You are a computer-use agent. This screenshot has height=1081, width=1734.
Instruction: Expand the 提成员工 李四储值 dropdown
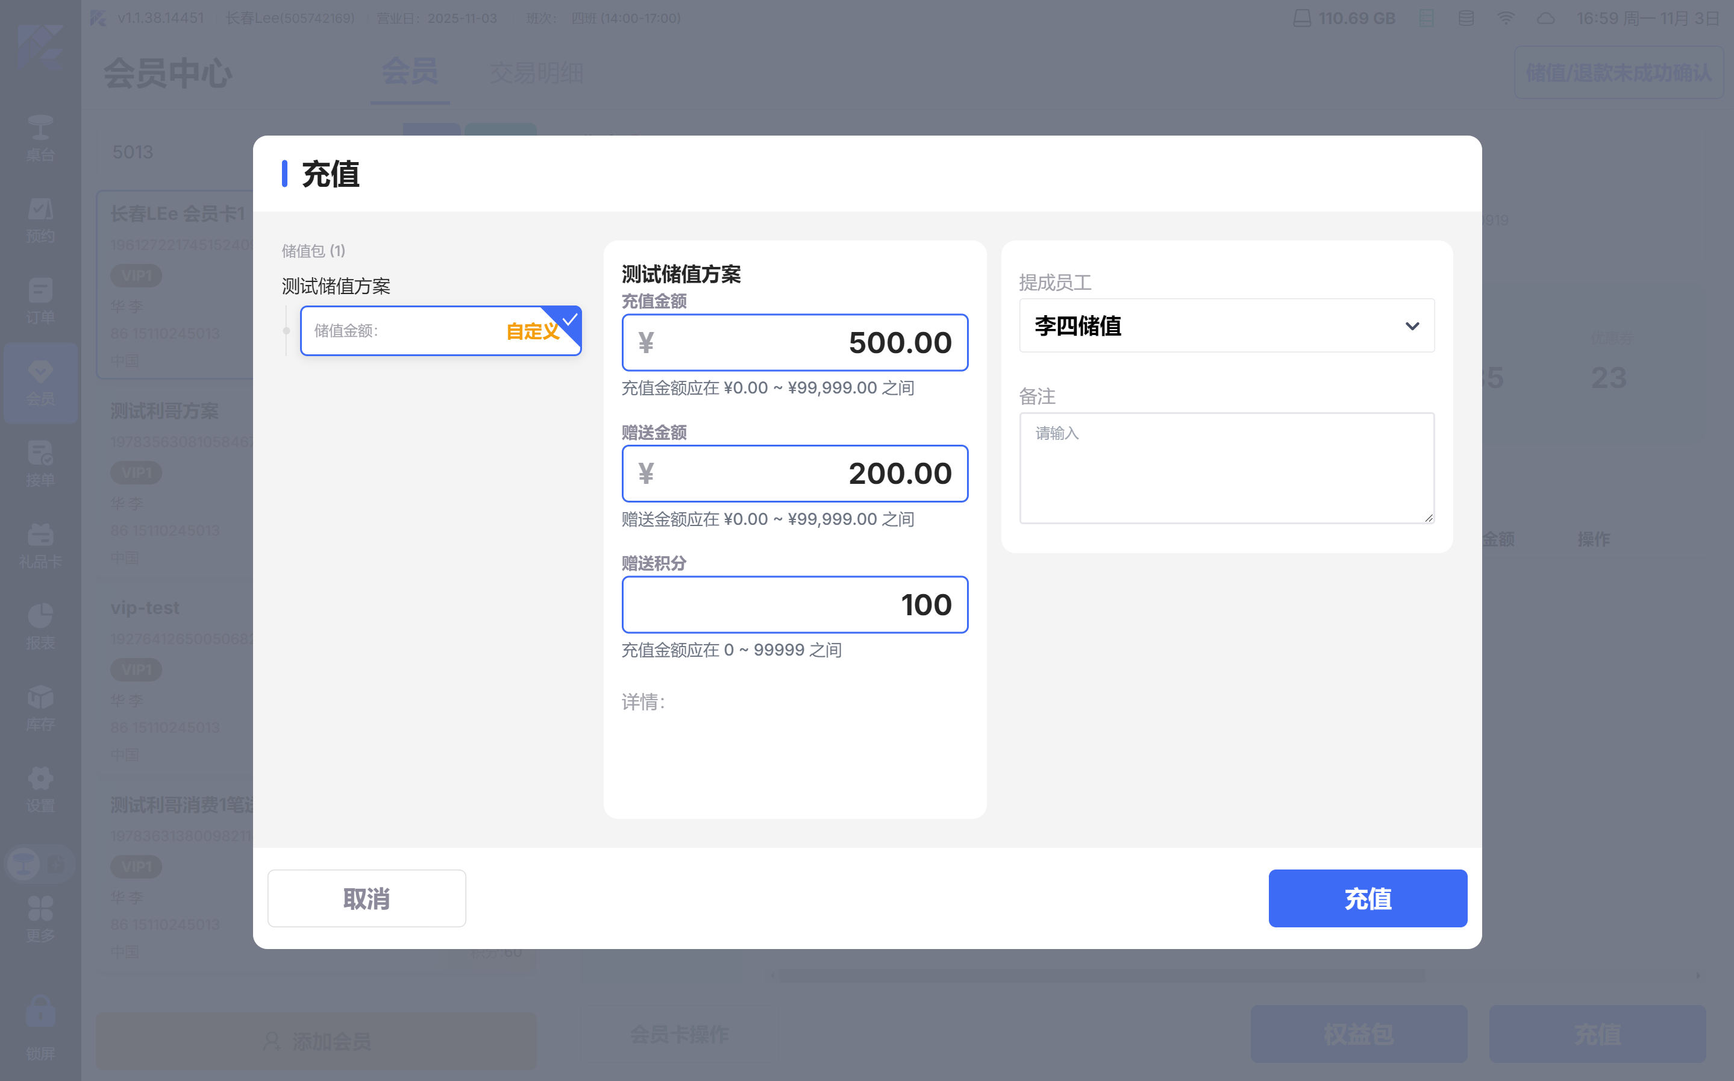click(x=1226, y=326)
